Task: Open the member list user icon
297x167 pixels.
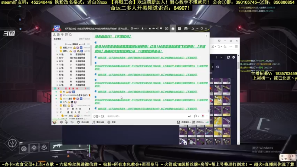Action: pyautogui.click(x=54, y=35)
